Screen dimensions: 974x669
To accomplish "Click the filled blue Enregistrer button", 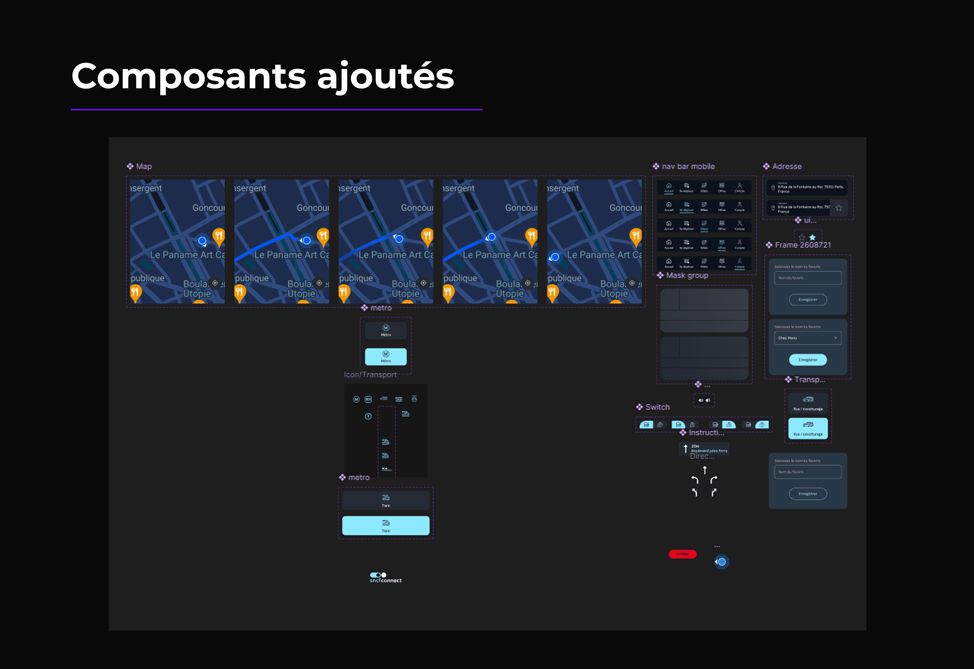I will coord(808,359).
